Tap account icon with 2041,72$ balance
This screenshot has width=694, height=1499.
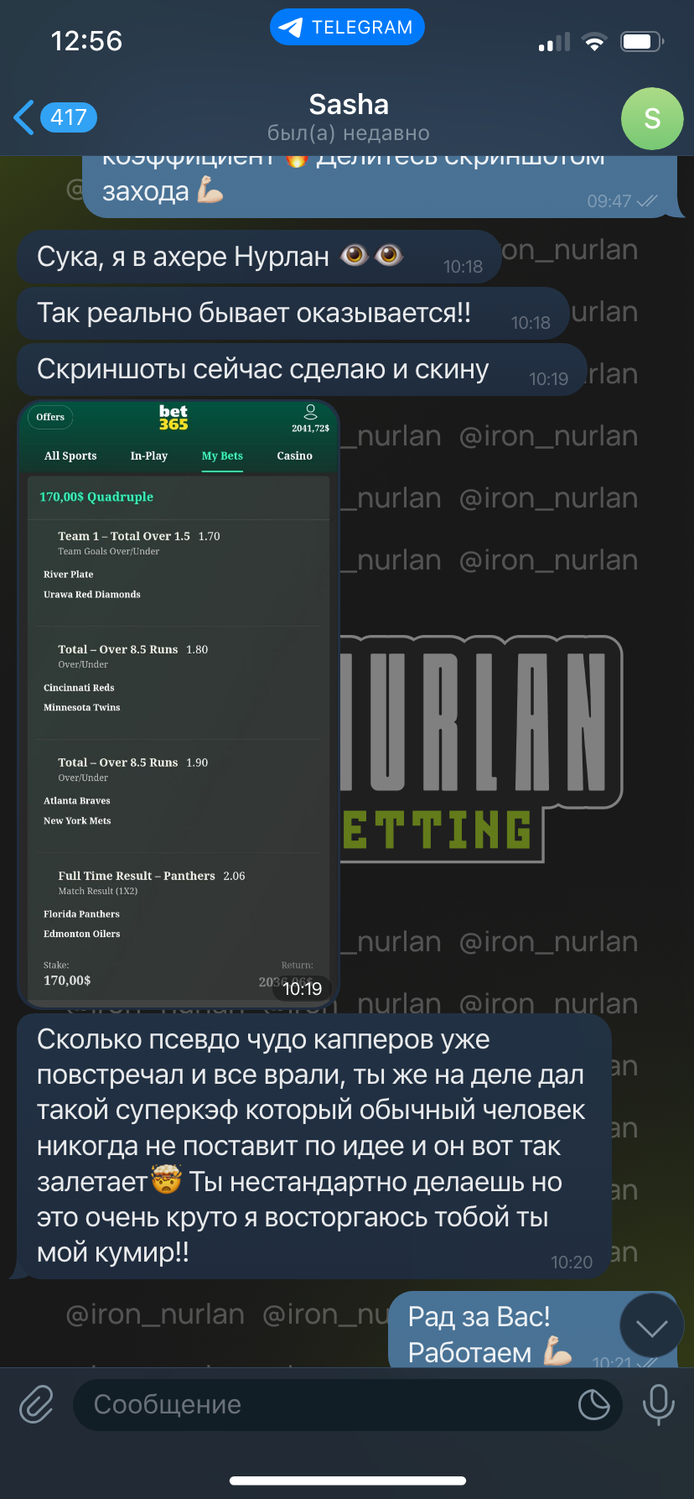tap(310, 418)
